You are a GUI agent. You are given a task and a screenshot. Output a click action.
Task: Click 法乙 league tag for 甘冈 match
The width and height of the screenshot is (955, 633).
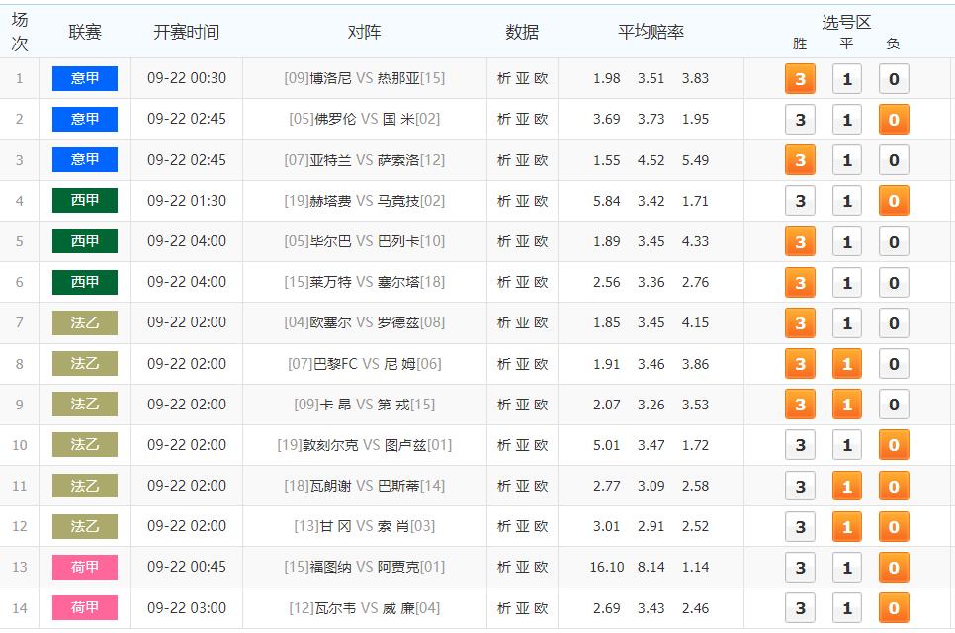pyautogui.click(x=85, y=526)
